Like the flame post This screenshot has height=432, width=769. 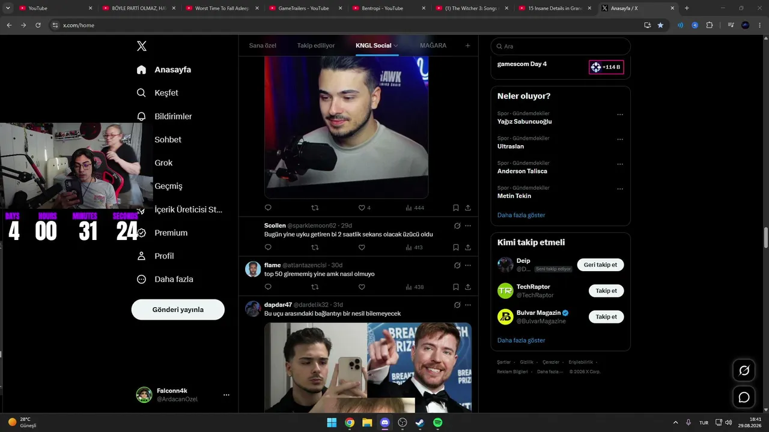(x=362, y=287)
